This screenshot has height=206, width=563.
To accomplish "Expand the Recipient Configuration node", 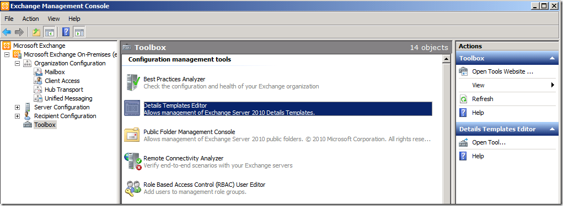I will (x=17, y=116).
